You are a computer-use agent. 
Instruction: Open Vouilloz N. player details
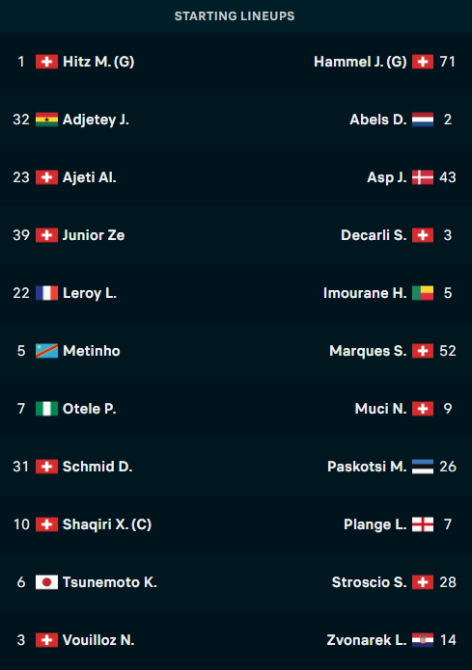click(98, 640)
